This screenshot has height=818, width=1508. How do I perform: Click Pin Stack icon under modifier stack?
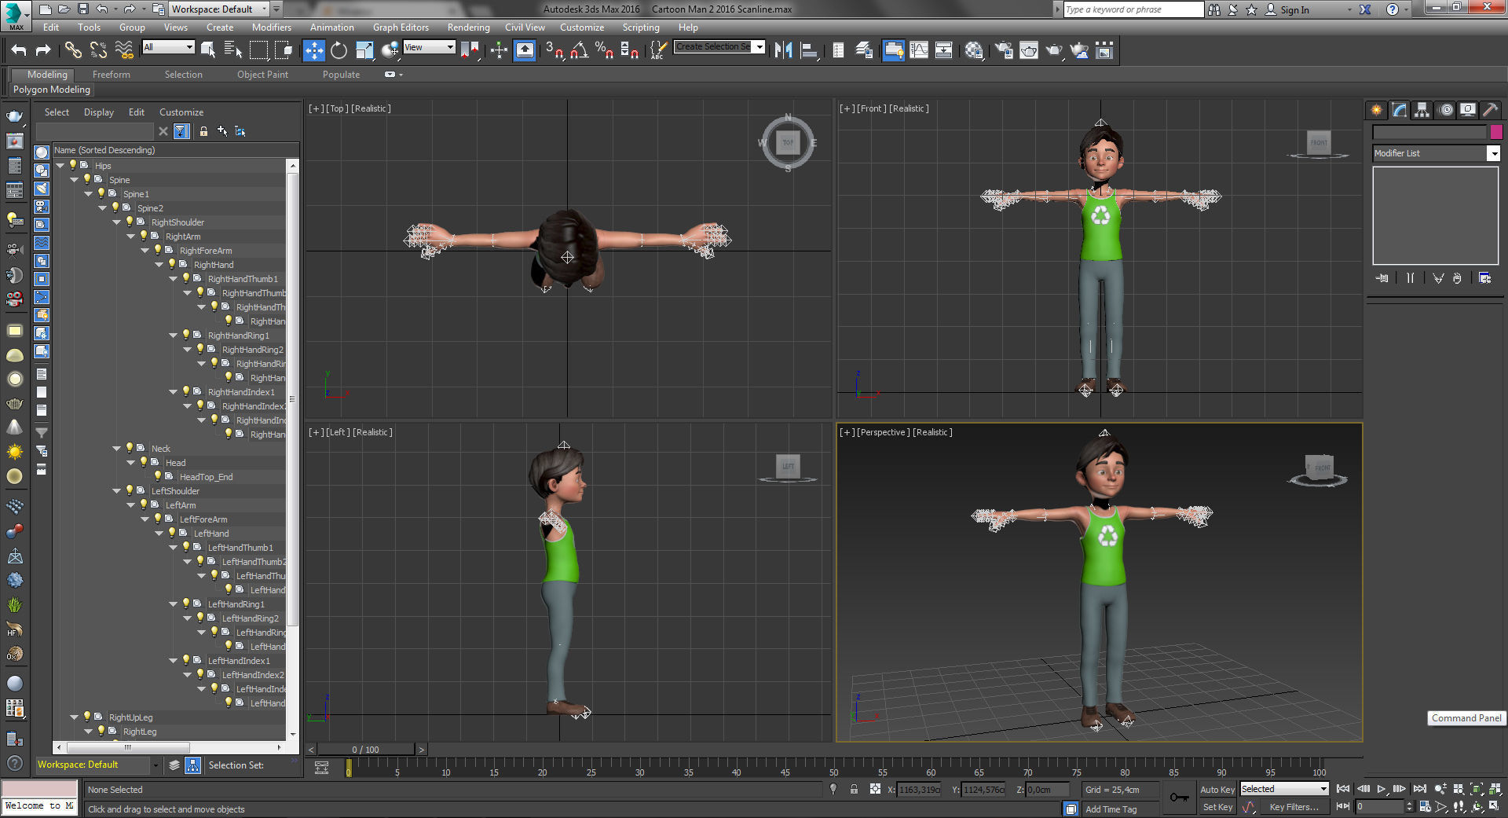pos(1382,278)
